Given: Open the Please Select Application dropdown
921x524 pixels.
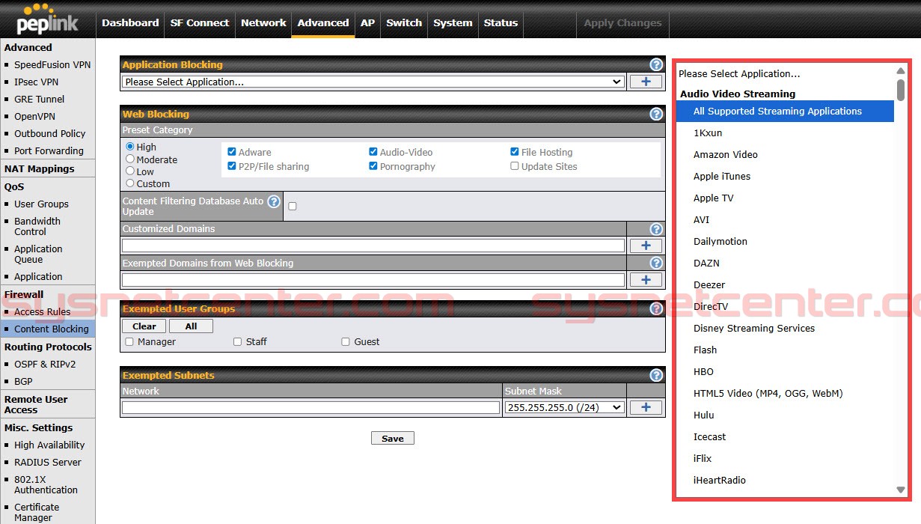Looking at the screenshot, I should (373, 82).
